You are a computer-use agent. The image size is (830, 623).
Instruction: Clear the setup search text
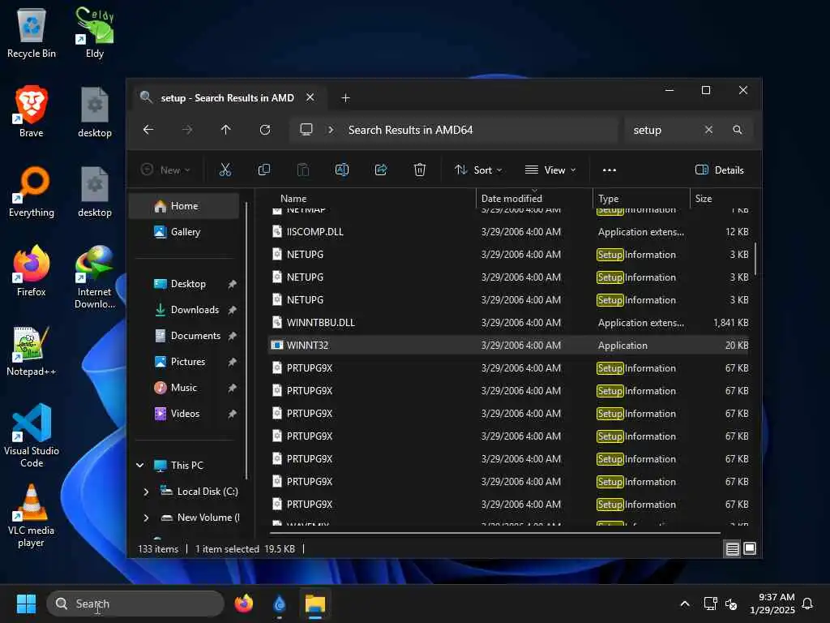(x=708, y=130)
